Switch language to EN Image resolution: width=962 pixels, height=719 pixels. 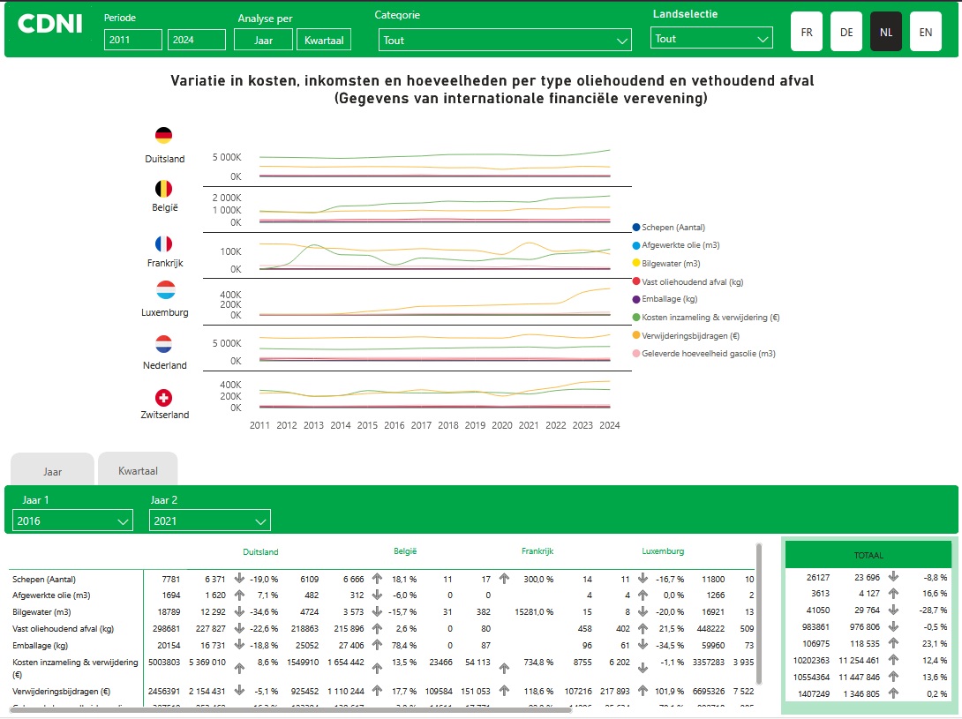pos(925,32)
